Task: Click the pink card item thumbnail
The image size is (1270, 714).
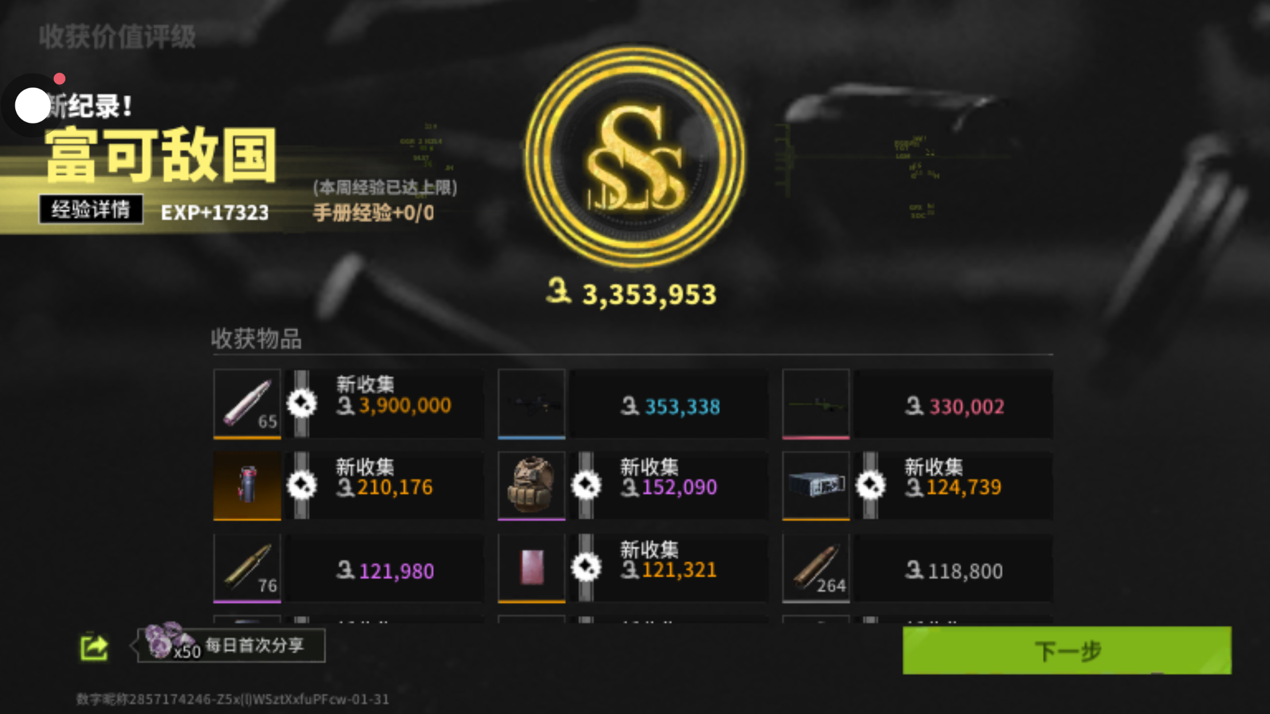Action: pyautogui.click(x=531, y=569)
